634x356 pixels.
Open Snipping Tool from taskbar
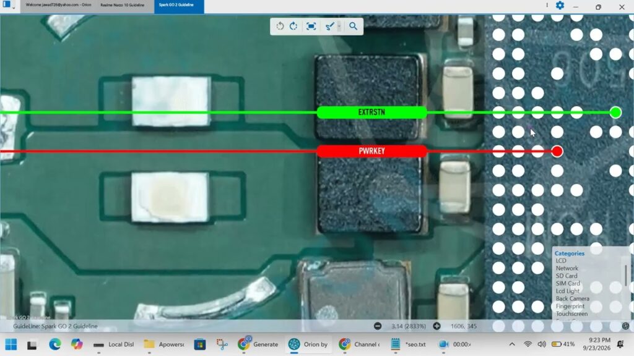[222, 344]
